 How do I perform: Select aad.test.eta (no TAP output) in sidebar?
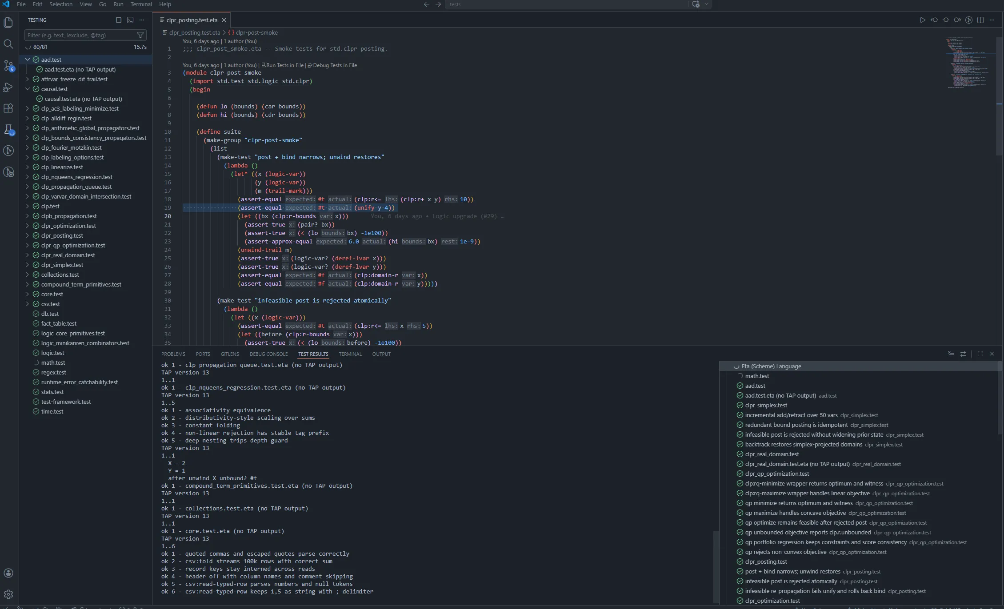(x=80, y=69)
